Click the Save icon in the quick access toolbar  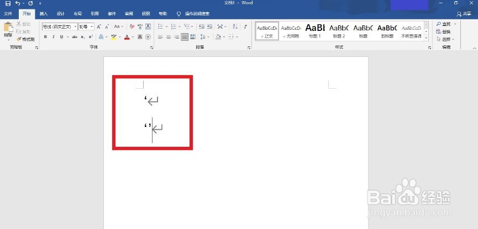coord(8,3)
